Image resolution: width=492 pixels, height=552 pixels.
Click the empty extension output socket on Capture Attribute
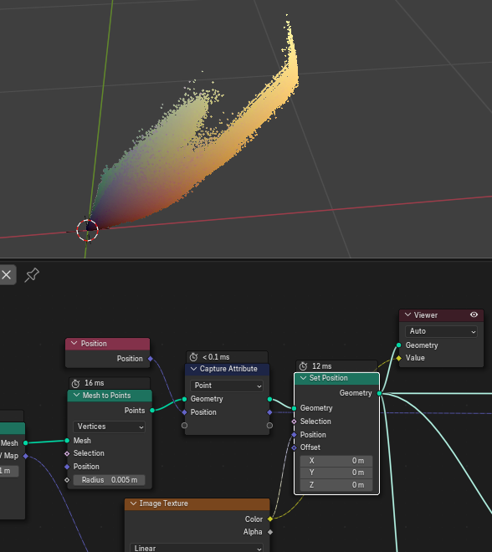[269, 426]
